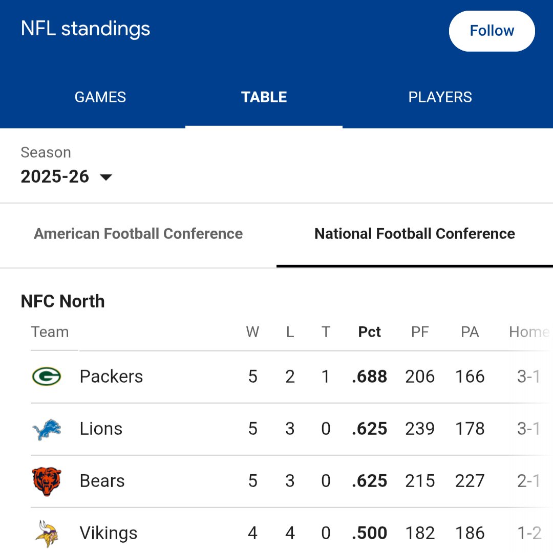Open the season dropdown arrow

pos(106,178)
